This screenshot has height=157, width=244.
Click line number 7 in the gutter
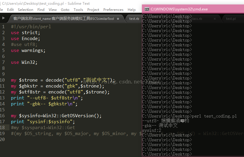pyautogui.click(x=3, y=62)
